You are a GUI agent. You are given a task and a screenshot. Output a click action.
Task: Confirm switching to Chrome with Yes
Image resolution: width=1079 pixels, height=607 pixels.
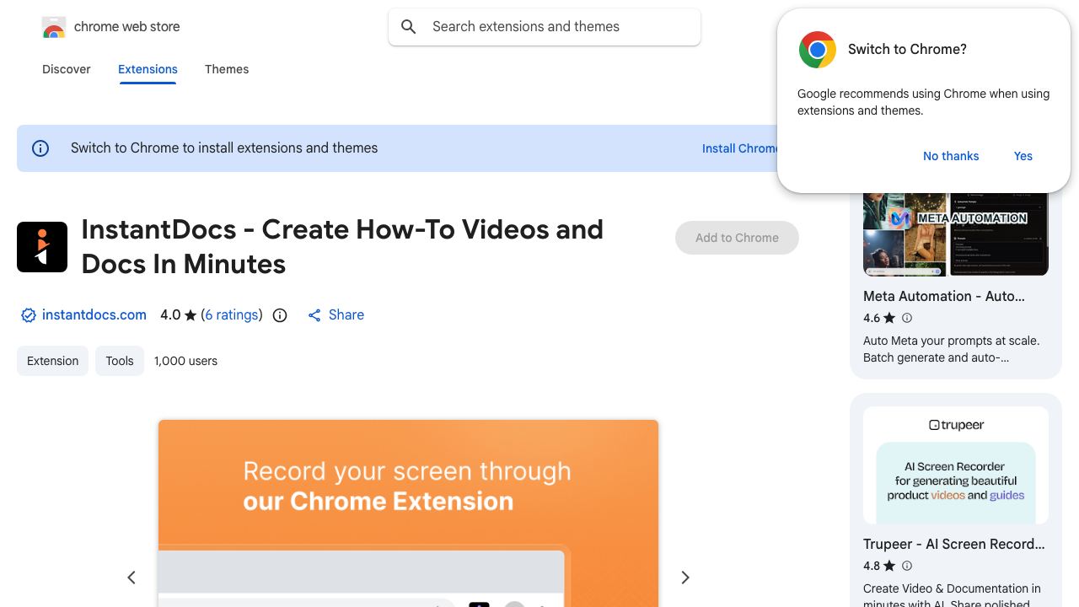[1023, 156]
